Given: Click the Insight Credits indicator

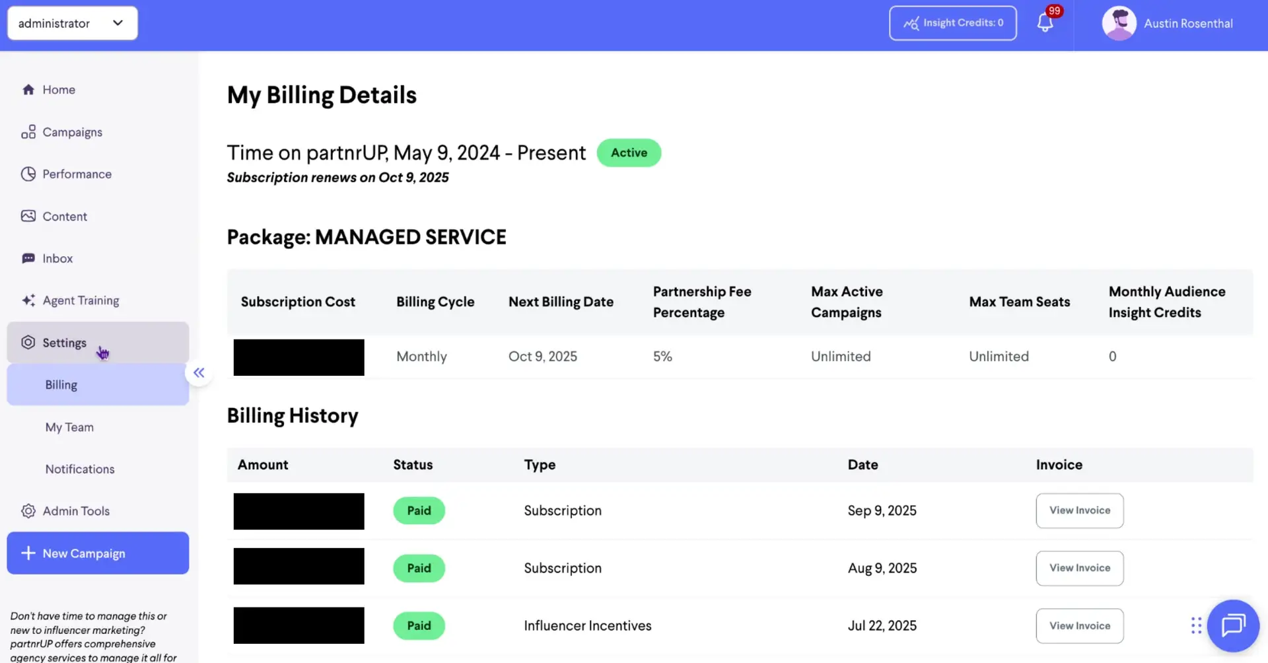Looking at the screenshot, I should pyautogui.click(x=953, y=22).
